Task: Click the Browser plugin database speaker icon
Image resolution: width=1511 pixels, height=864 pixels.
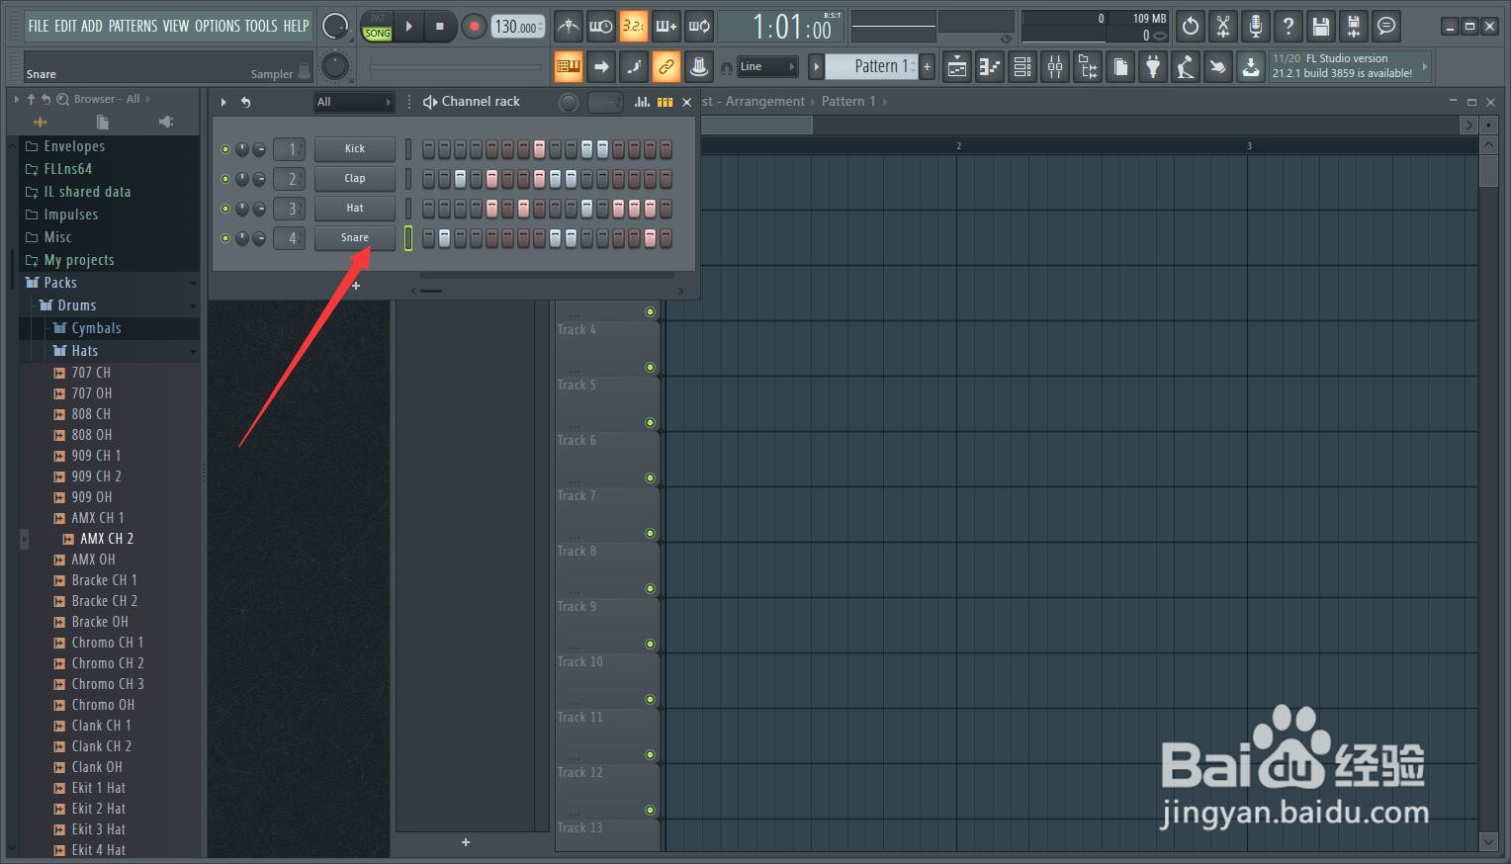Action: click(x=166, y=122)
